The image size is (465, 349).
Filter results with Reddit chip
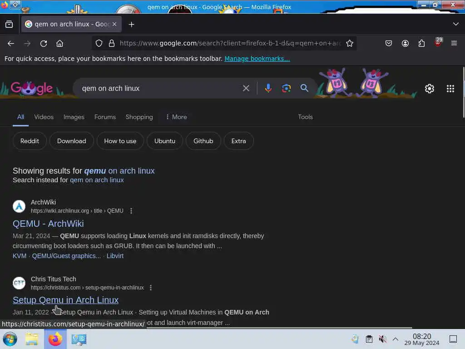click(30, 141)
